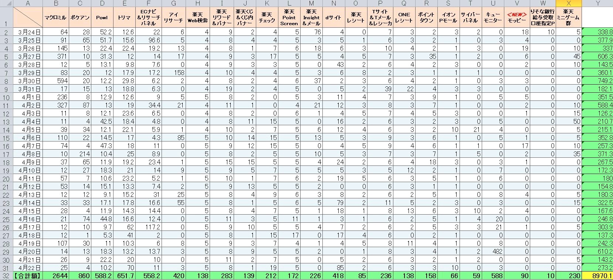Click the アイリサーチ total 420
This screenshot has height=280, width=613.
(x=173, y=276)
